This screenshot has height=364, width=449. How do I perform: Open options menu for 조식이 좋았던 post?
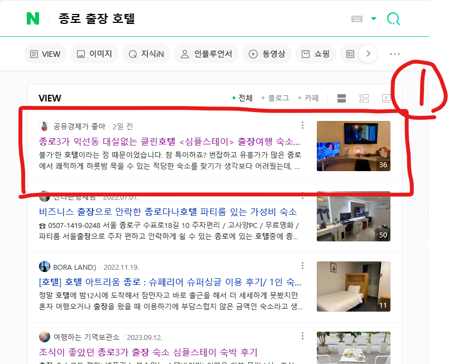[x=302, y=336]
